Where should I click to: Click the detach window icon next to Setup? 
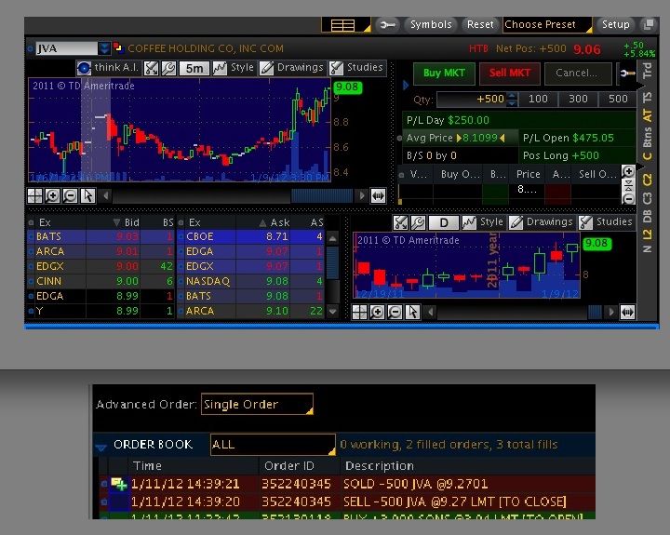click(649, 25)
